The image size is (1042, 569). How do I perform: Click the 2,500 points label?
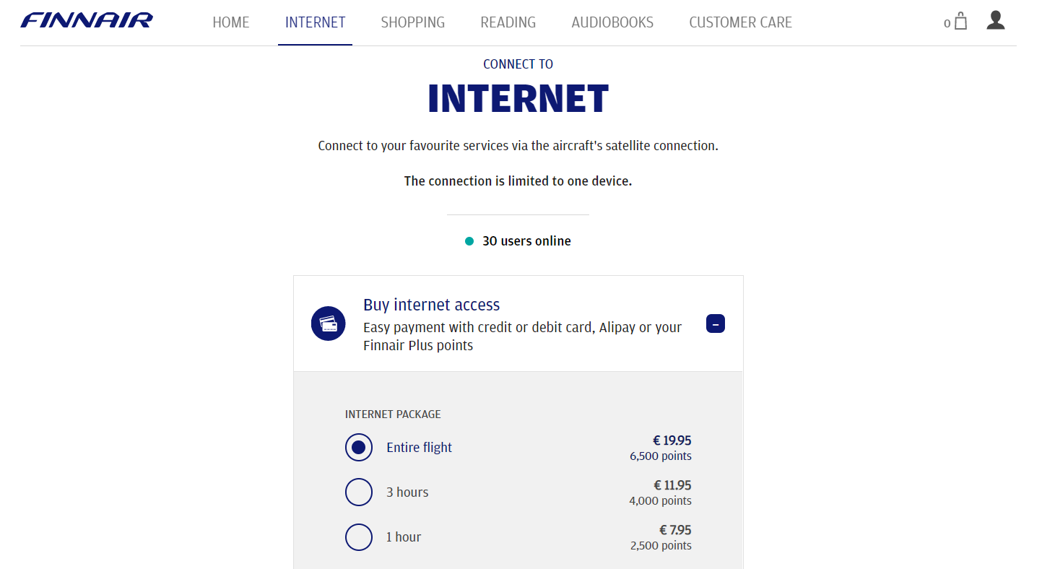point(661,545)
